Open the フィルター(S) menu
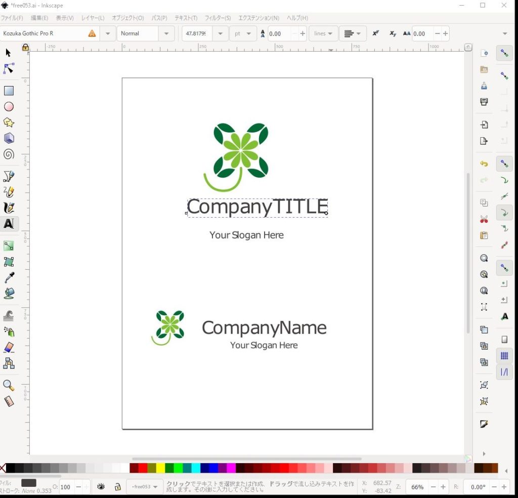 click(x=218, y=18)
